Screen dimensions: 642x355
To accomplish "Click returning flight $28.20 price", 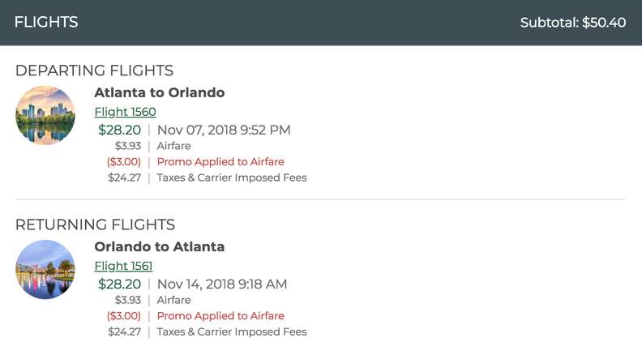I will [119, 284].
